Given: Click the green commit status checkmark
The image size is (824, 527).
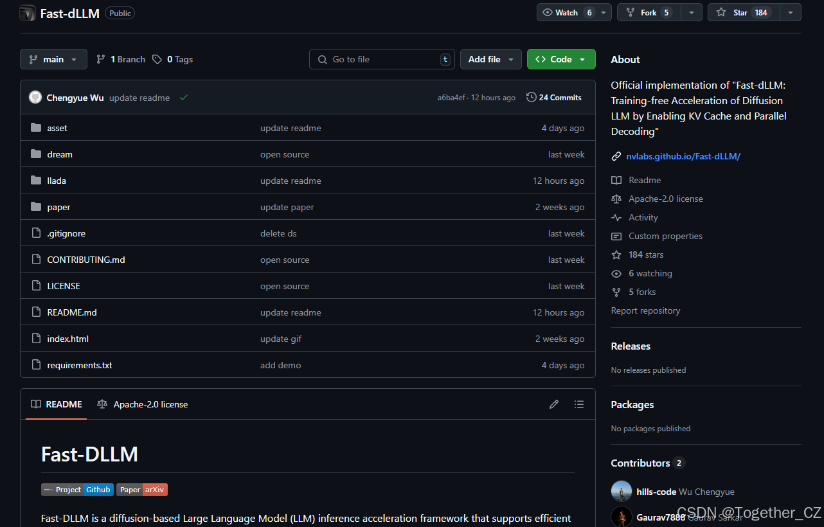Looking at the screenshot, I should pos(184,98).
